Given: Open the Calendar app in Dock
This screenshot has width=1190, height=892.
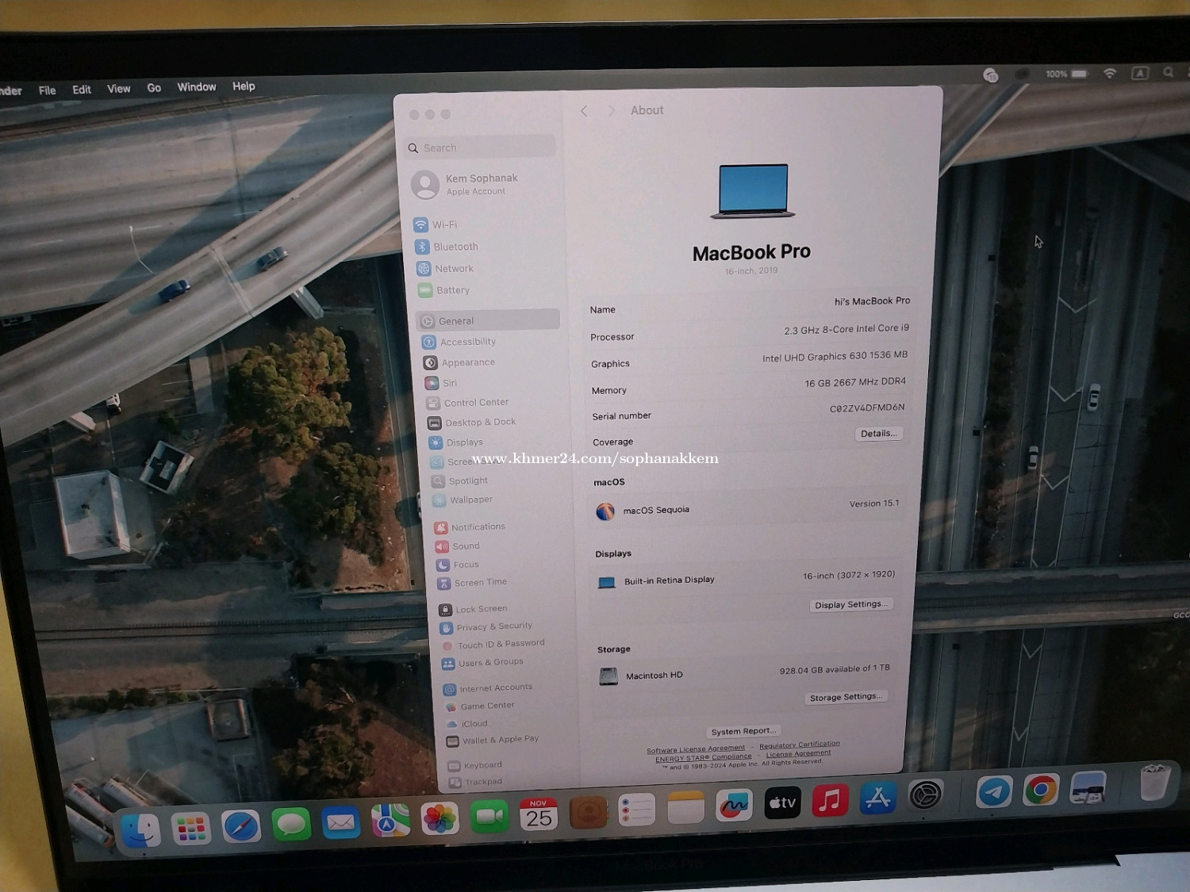Looking at the screenshot, I should (539, 815).
